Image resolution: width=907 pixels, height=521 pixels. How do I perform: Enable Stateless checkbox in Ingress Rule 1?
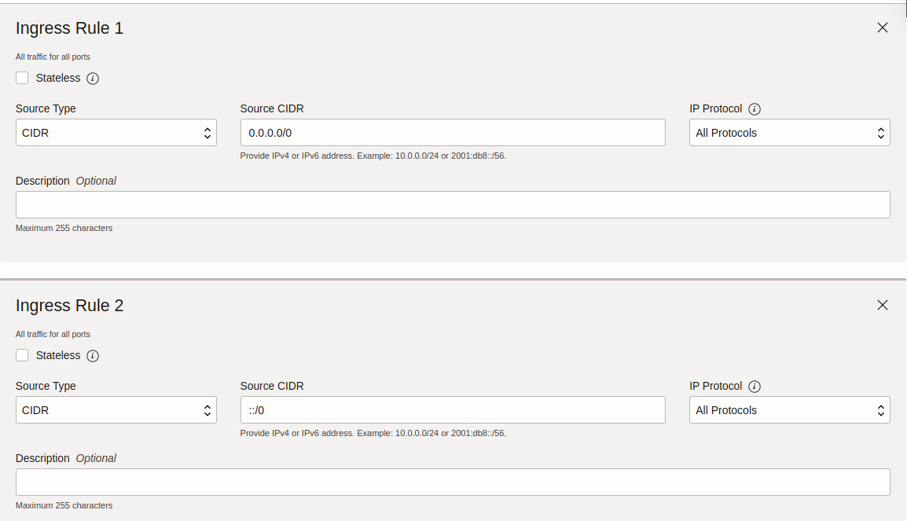(x=22, y=78)
